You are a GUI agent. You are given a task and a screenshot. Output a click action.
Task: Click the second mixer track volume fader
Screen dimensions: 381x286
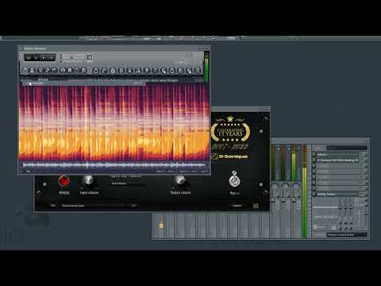click(x=283, y=199)
